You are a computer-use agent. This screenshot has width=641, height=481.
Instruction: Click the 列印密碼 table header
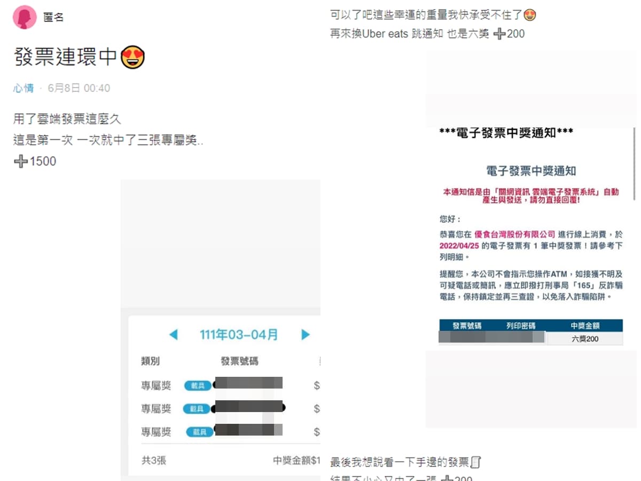click(521, 325)
